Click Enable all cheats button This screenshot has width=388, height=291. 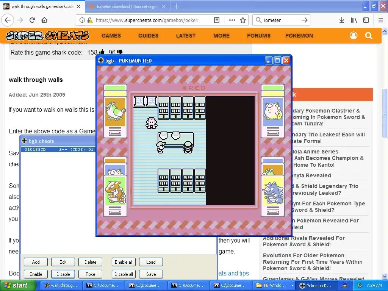click(x=124, y=262)
